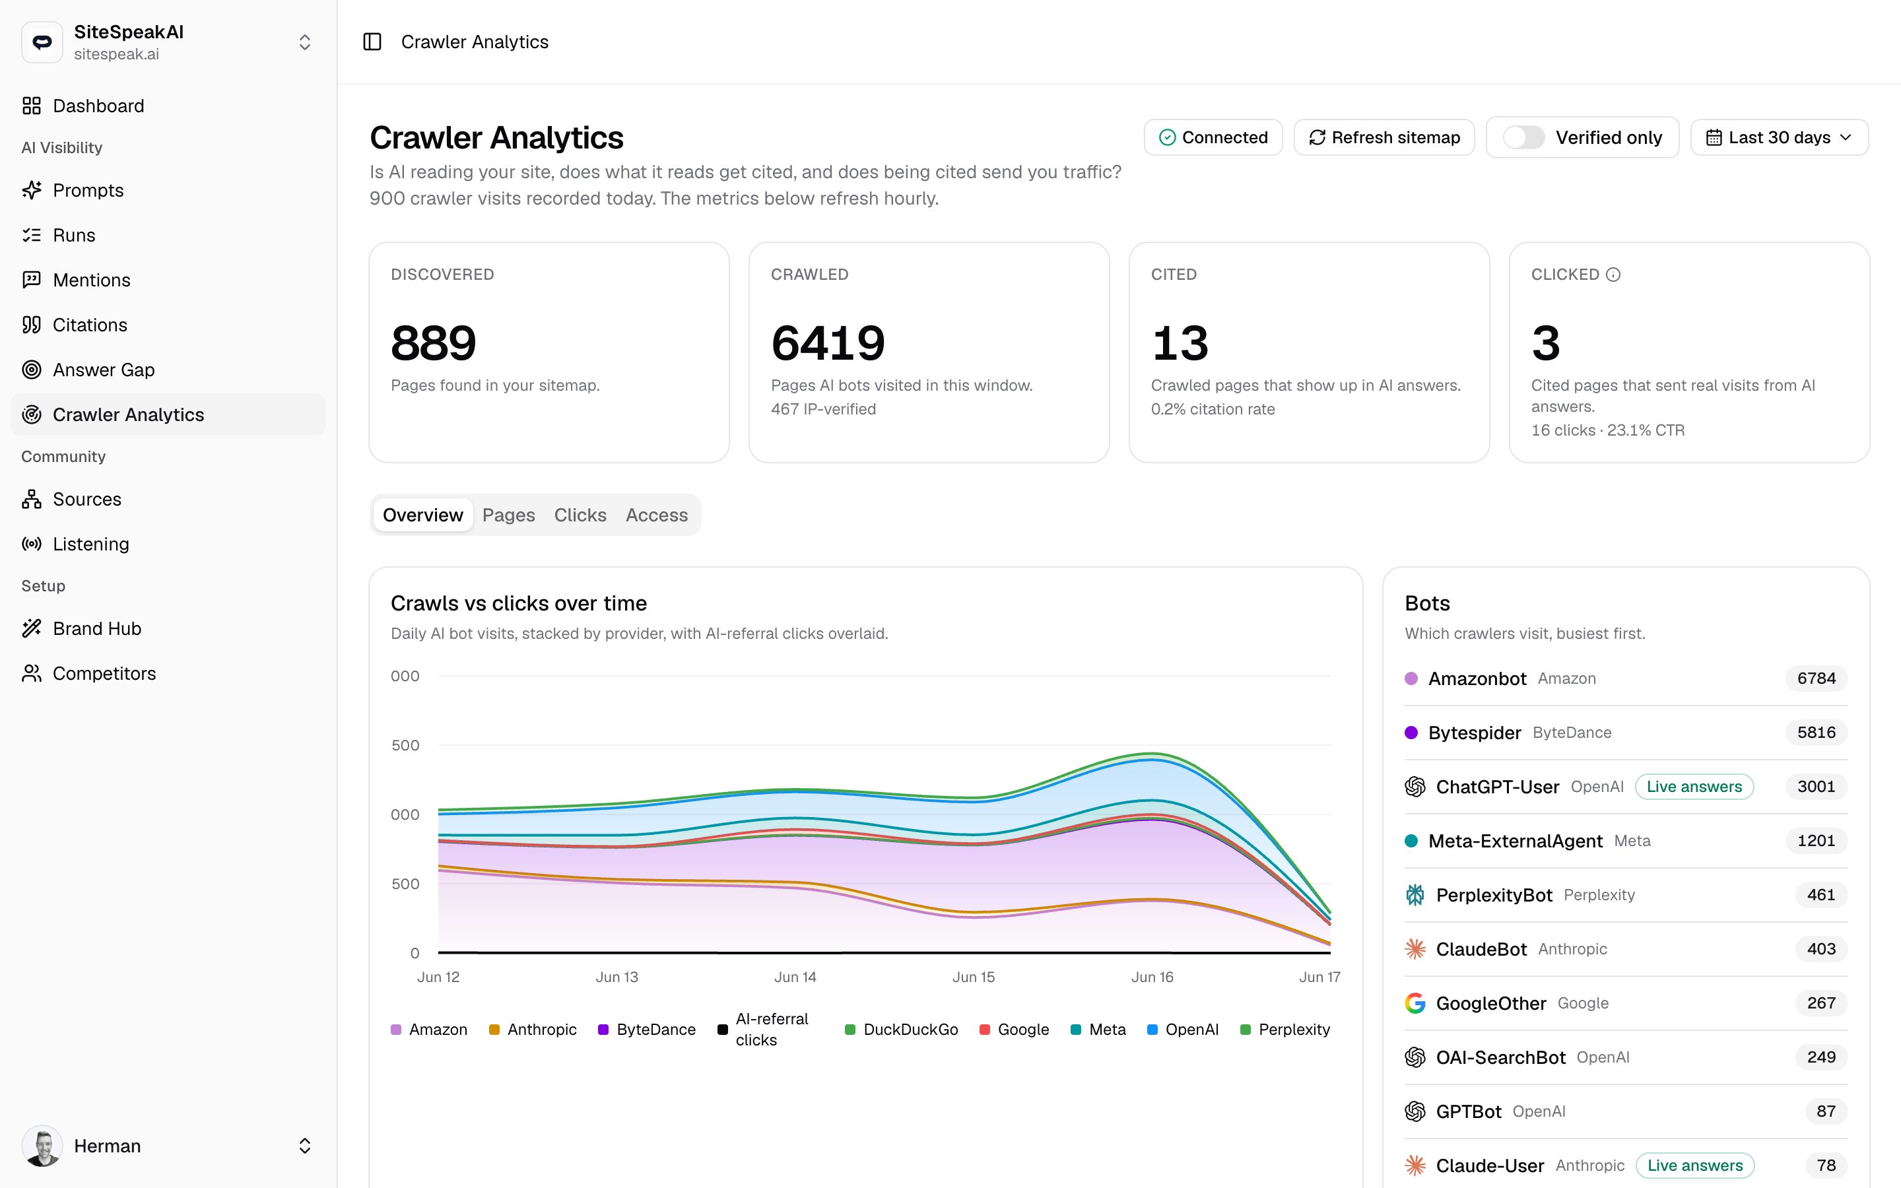The height and width of the screenshot is (1188, 1901).
Task: Click the Google icon beside GoogleOther
Action: coord(1415,1003)
